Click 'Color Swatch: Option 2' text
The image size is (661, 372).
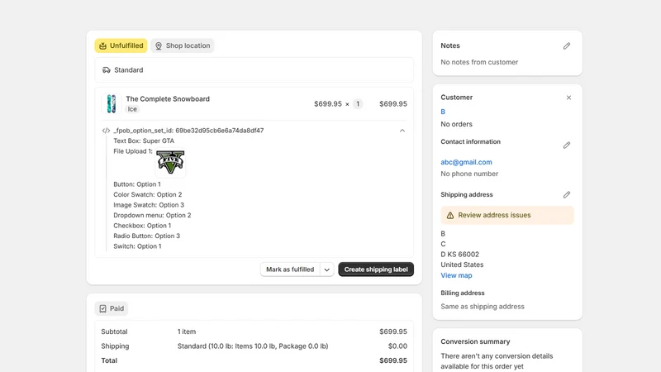click(148, 194)
